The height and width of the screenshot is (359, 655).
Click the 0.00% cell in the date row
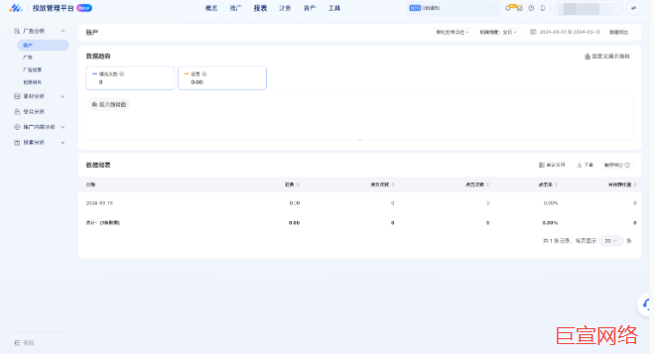click(x=551, y=203)
